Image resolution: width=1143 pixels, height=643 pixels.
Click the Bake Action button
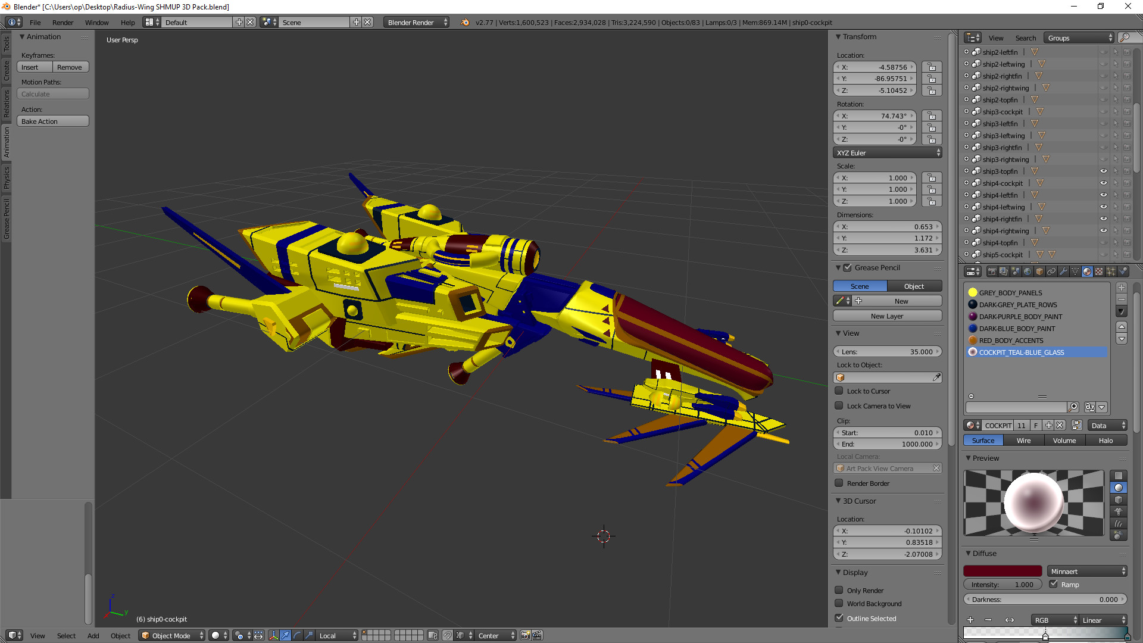(53, 121)
